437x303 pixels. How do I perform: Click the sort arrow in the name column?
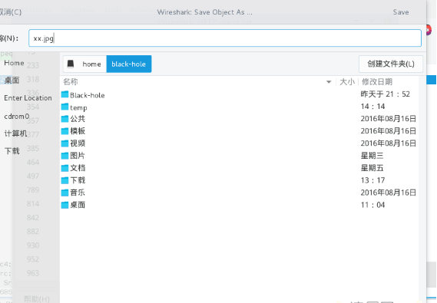329,82
